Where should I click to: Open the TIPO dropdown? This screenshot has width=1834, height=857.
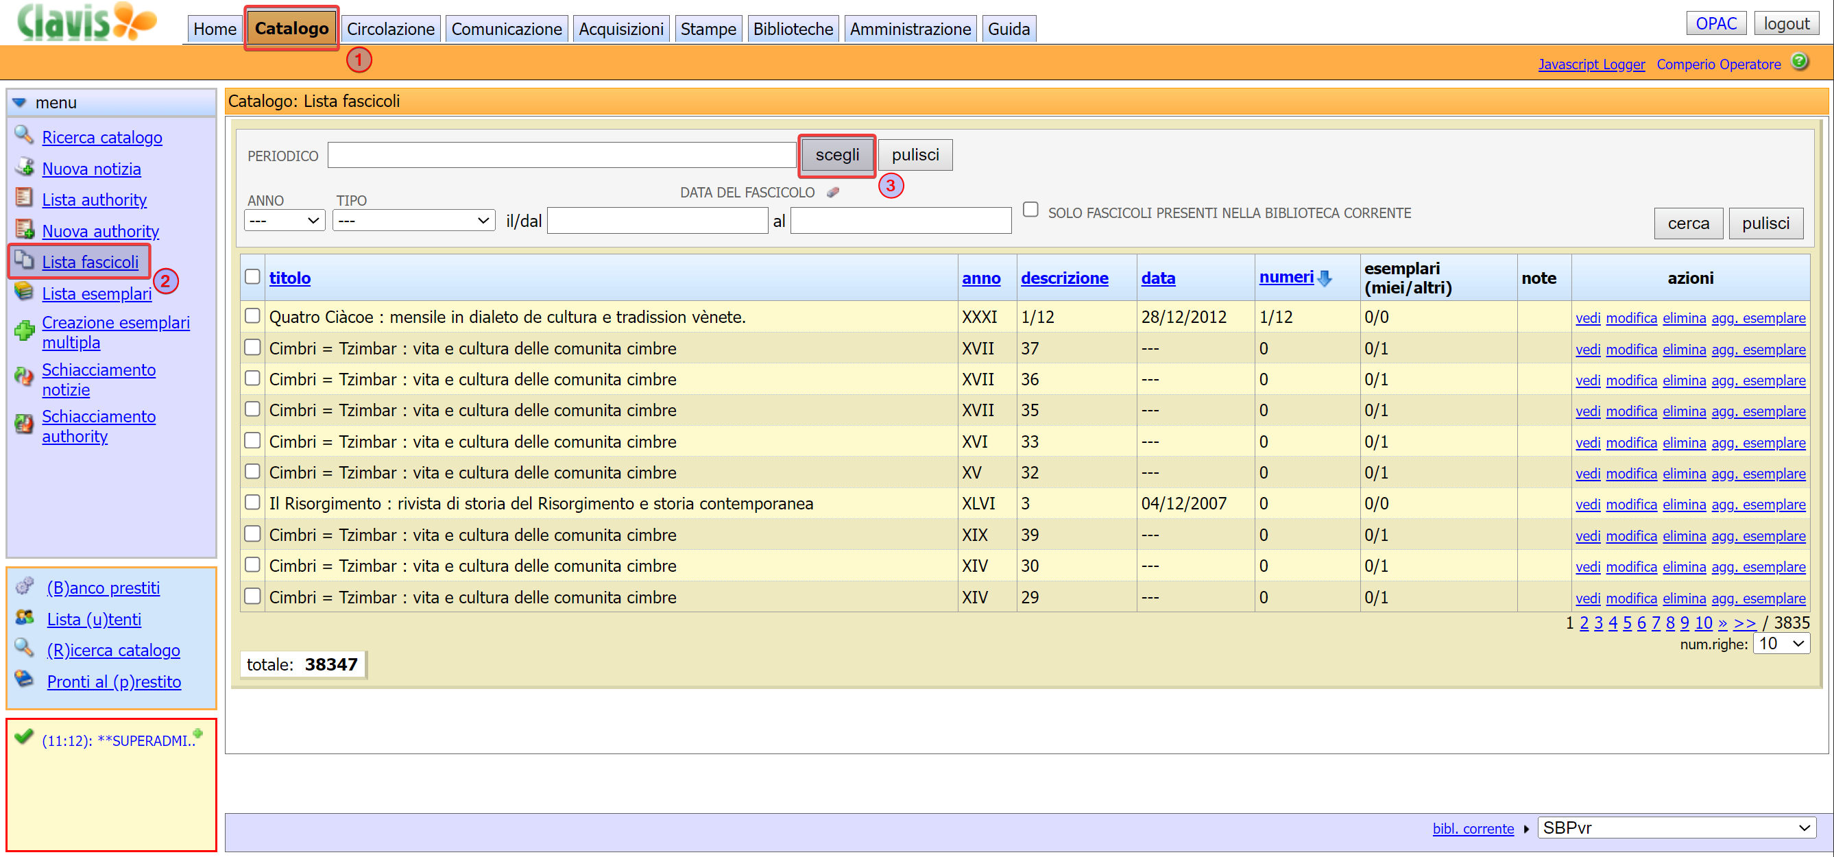point(413,221)
